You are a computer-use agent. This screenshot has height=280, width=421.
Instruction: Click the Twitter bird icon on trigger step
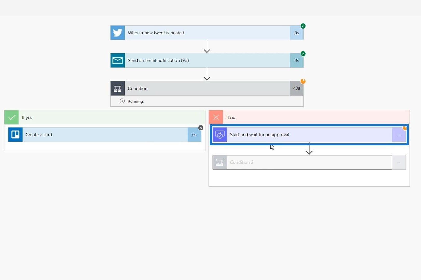(118, 33)
